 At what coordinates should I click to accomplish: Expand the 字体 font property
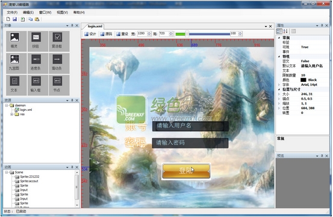click(279, 84)
